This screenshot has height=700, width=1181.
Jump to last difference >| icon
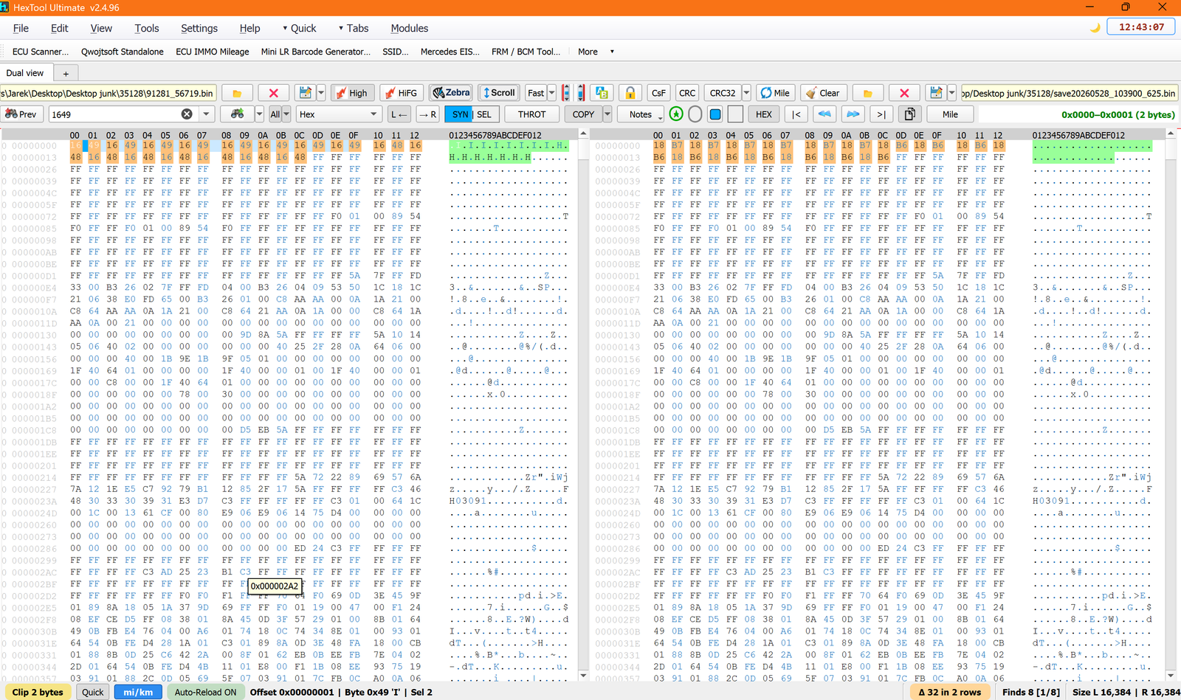[881, 114]
